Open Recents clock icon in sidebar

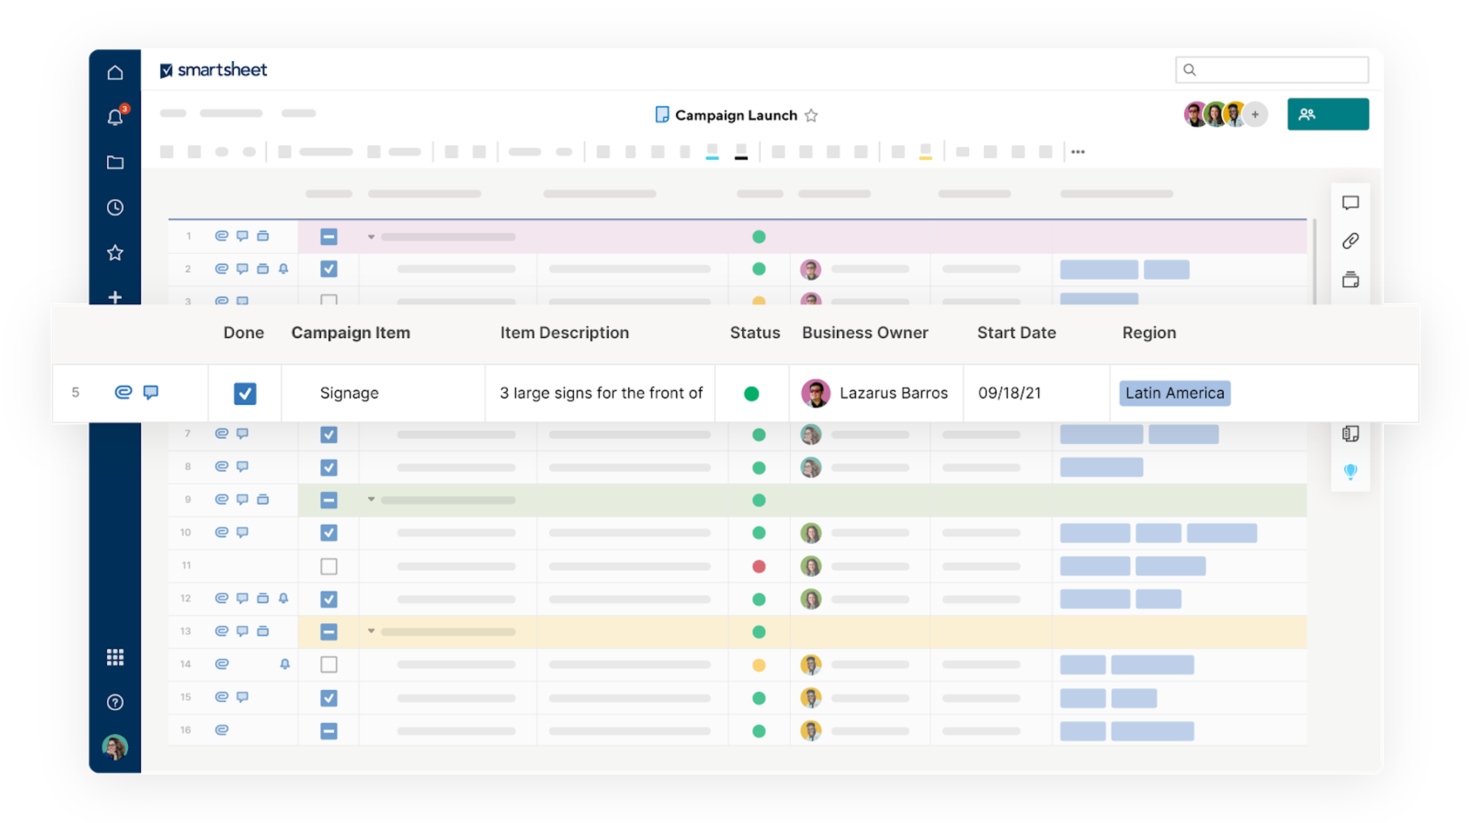tap(115, 207)
